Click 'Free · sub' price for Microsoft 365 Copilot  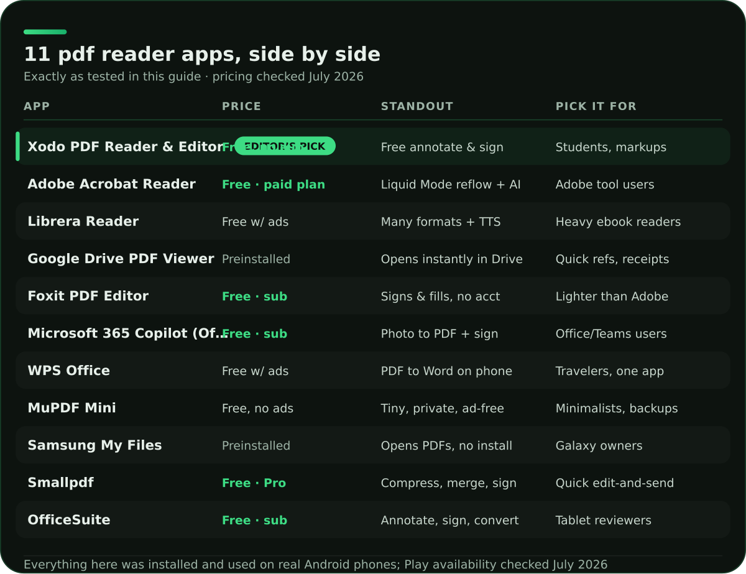pos(255,334)
